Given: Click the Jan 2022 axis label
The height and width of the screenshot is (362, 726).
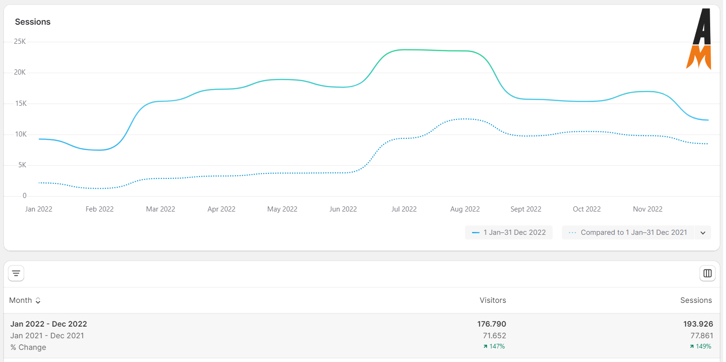Looking at the screenshot, I should (x=39, y=209).
